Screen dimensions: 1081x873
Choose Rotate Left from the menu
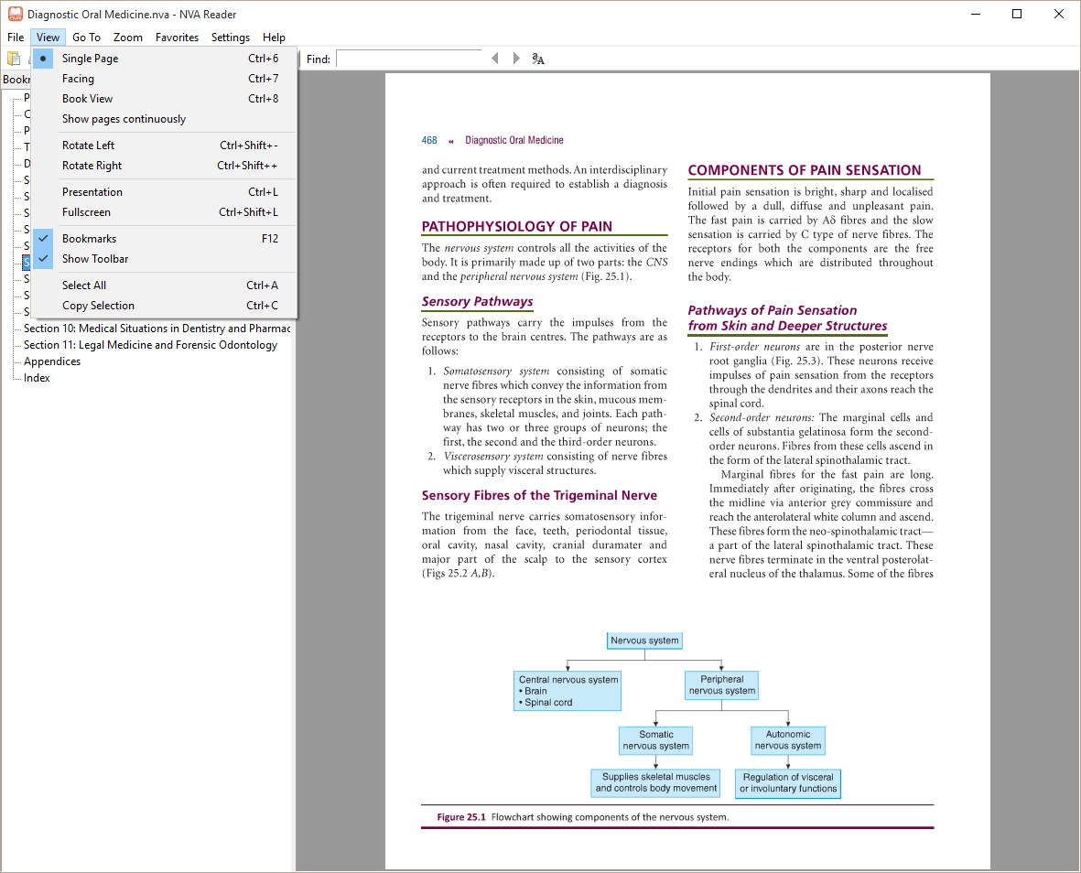[x=88, y=145]
